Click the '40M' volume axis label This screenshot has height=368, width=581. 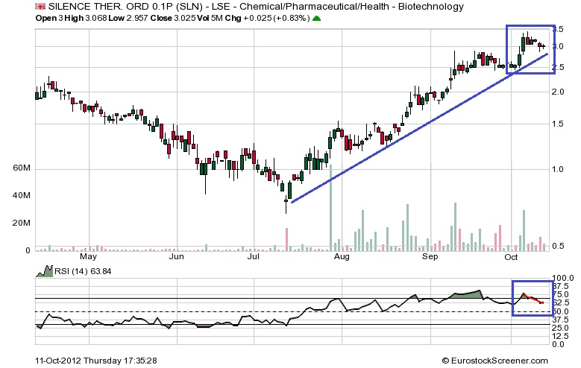22,195
